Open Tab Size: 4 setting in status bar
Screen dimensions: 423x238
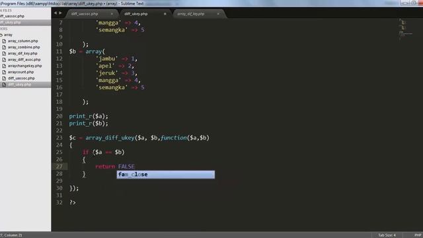tap(387, 235)
